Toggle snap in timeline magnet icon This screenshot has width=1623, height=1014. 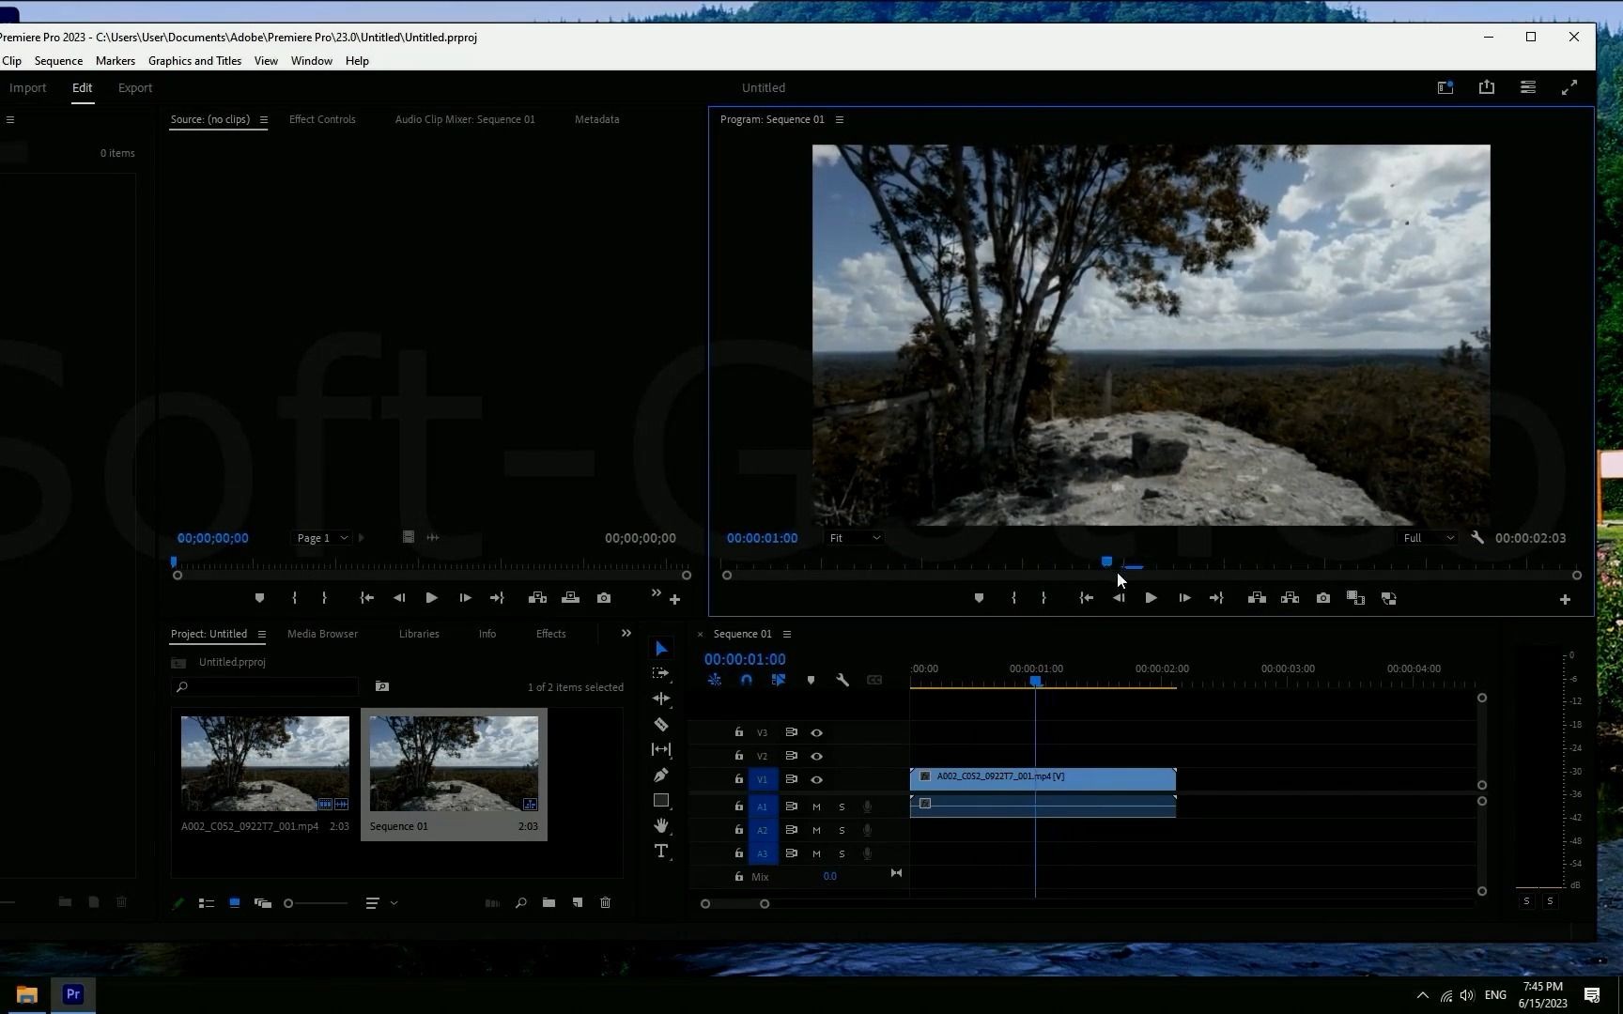point(746,680)
